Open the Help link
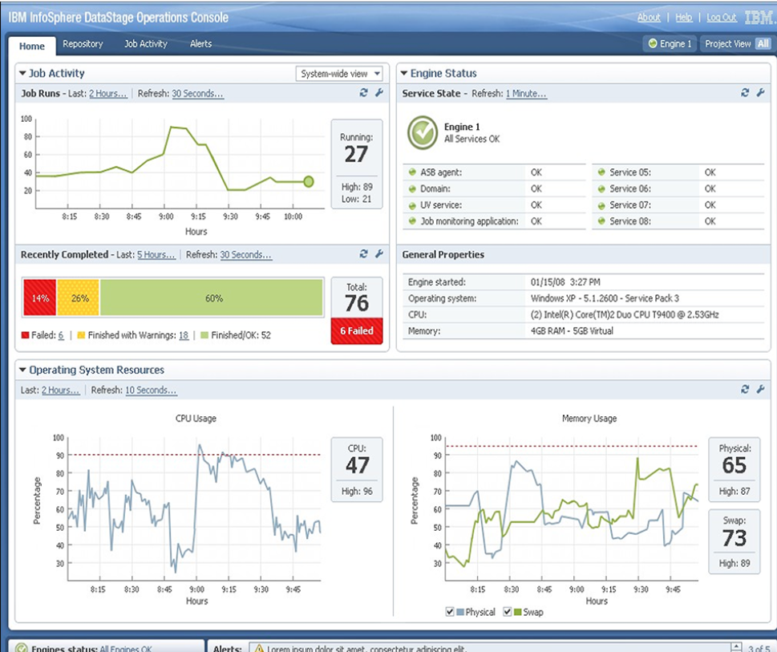Screen dimensions: 777x652 tap(684, 18)
